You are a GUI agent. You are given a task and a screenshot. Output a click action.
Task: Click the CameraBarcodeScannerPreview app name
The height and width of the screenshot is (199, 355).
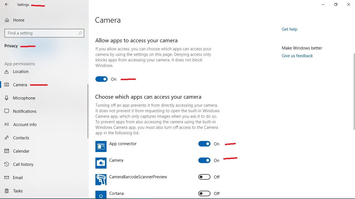coord(138,177)
